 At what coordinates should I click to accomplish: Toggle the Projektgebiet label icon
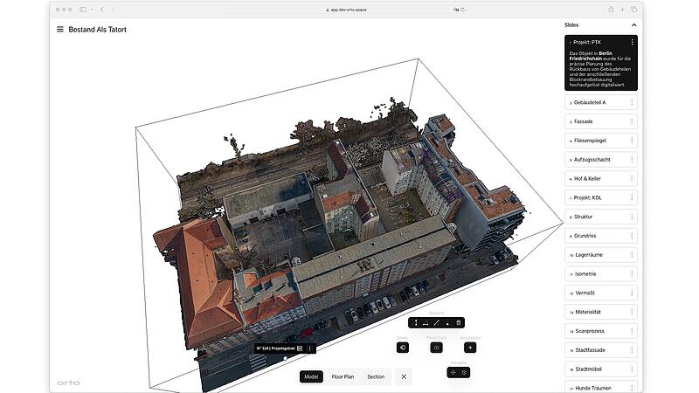pyautogui.click(x=300, y=348)
